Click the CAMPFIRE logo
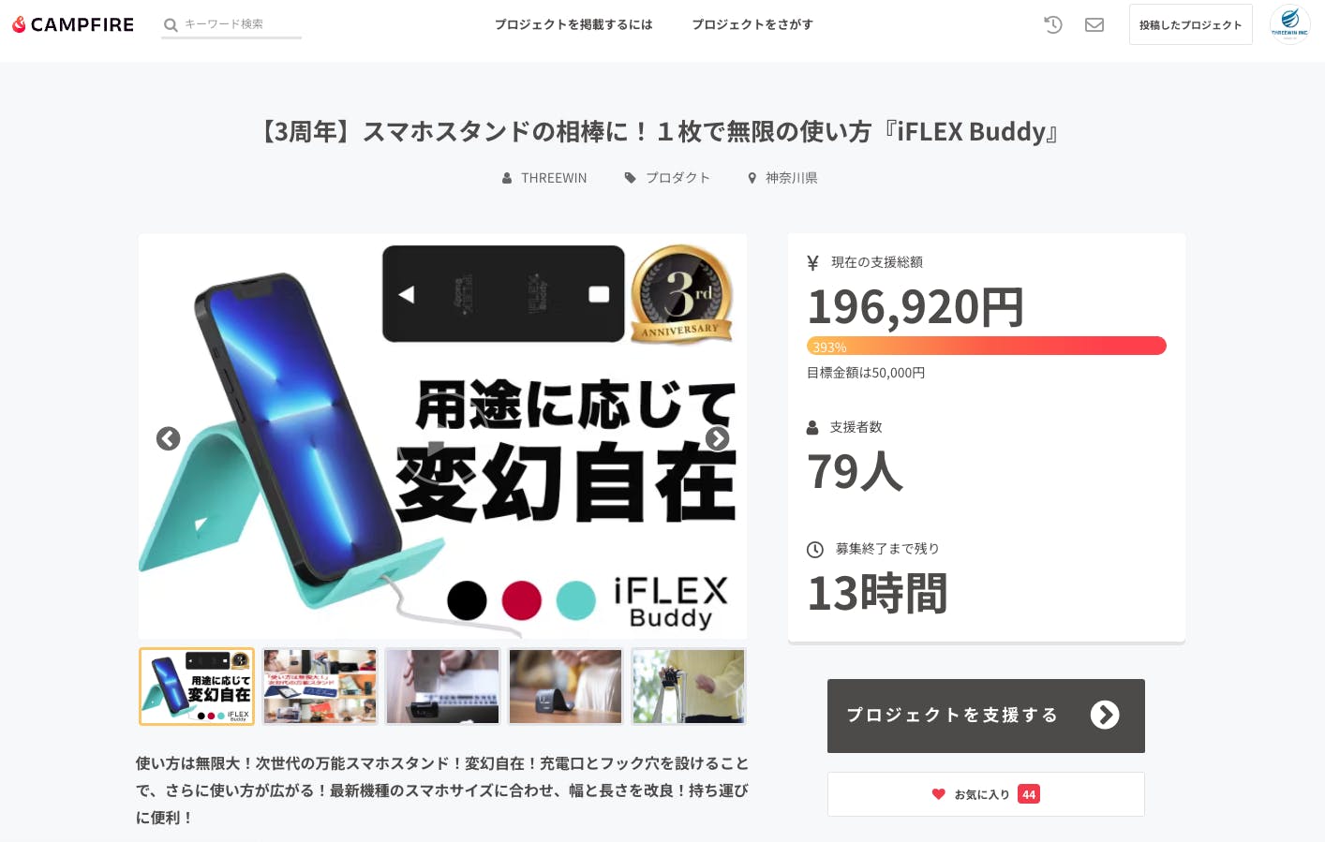Viewport: 1325px width, 842px height. (73, 24)
